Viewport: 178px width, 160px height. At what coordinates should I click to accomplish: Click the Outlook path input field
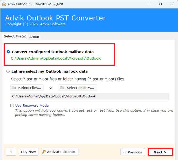point(90,97)
